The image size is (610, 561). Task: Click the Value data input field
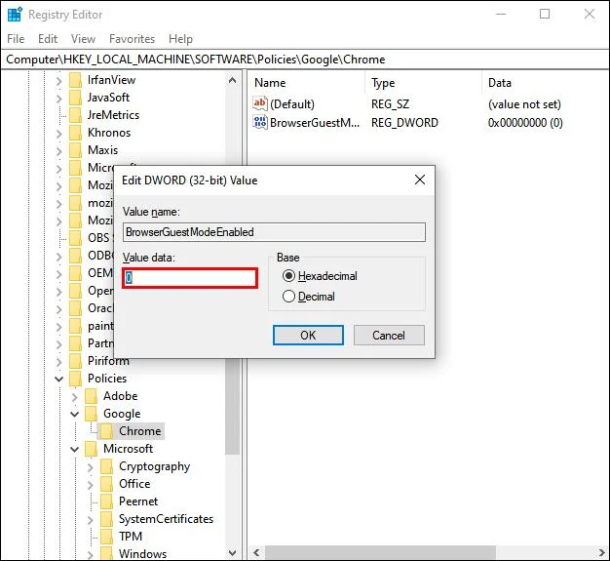[x=190, y=278]
